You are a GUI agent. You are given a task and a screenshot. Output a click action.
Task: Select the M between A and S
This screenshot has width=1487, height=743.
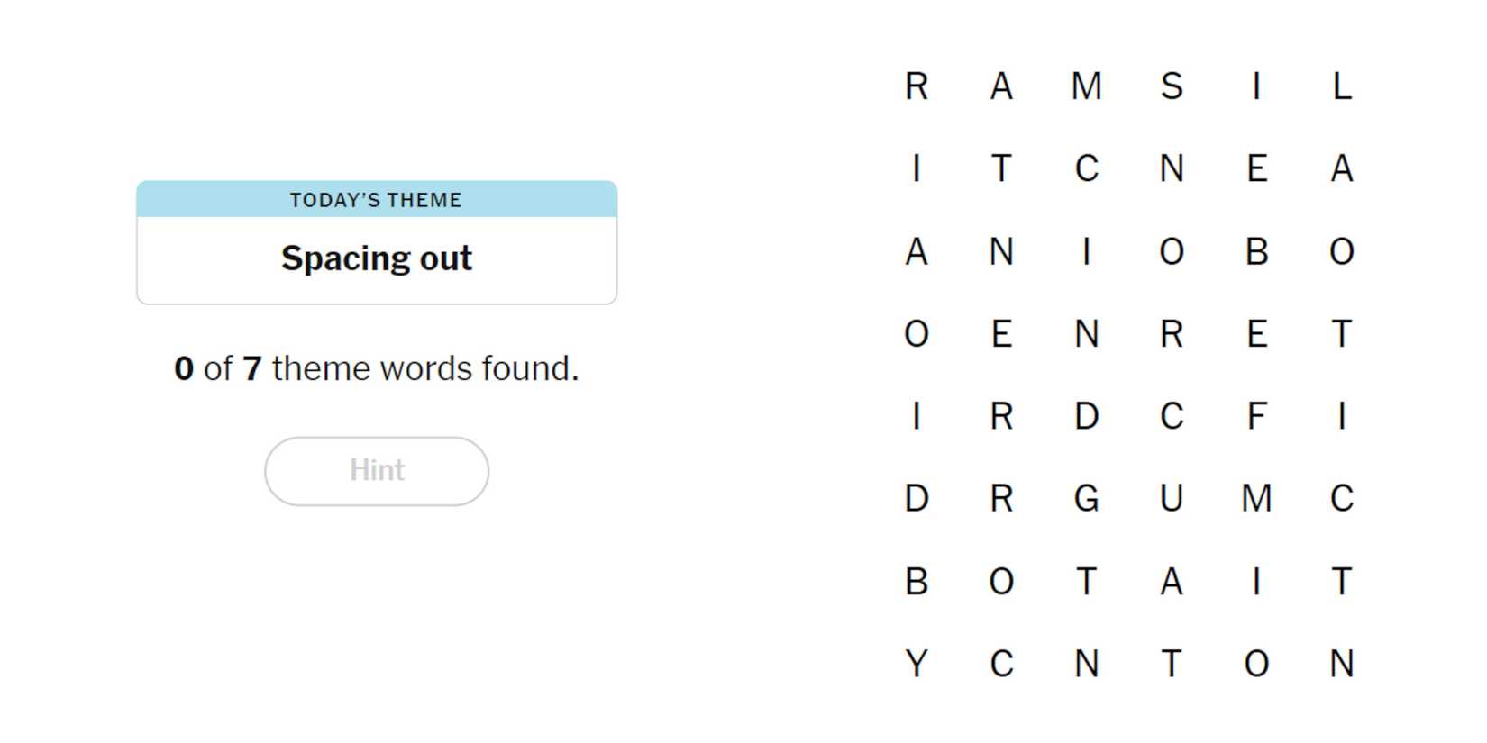1087,86
